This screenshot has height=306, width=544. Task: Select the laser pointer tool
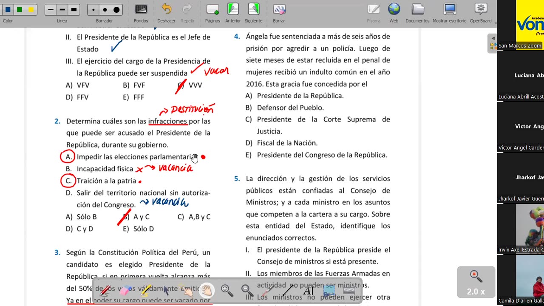(x=267, y=290)
